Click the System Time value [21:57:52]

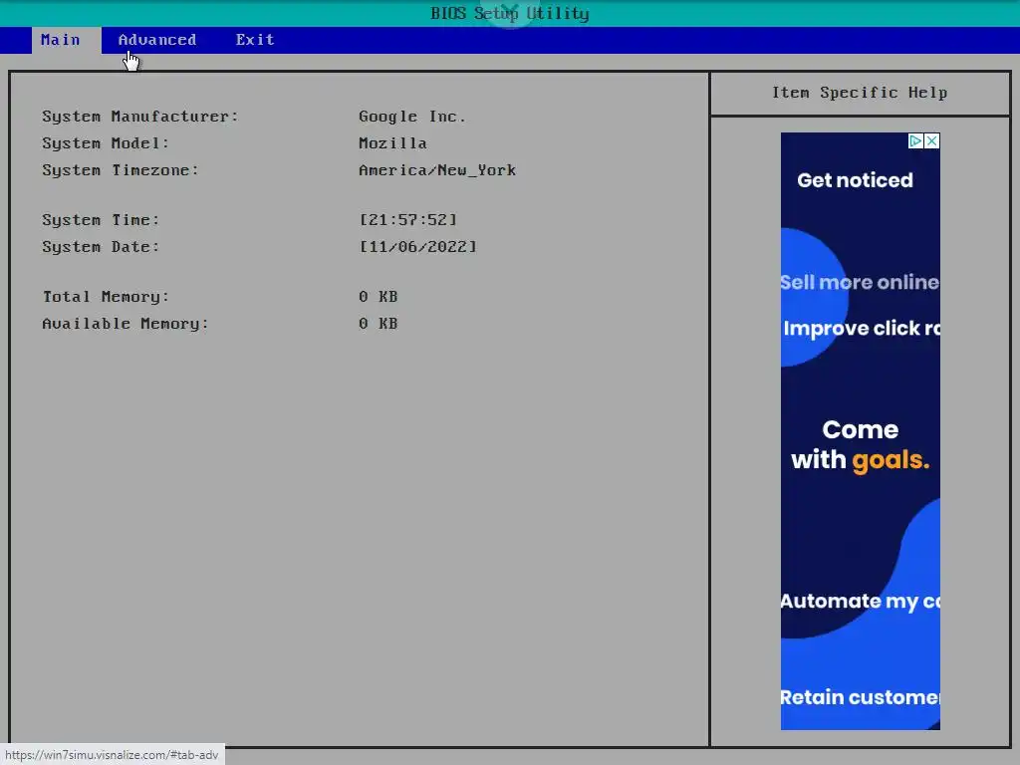pyautogui.click(x=407, y=220)
